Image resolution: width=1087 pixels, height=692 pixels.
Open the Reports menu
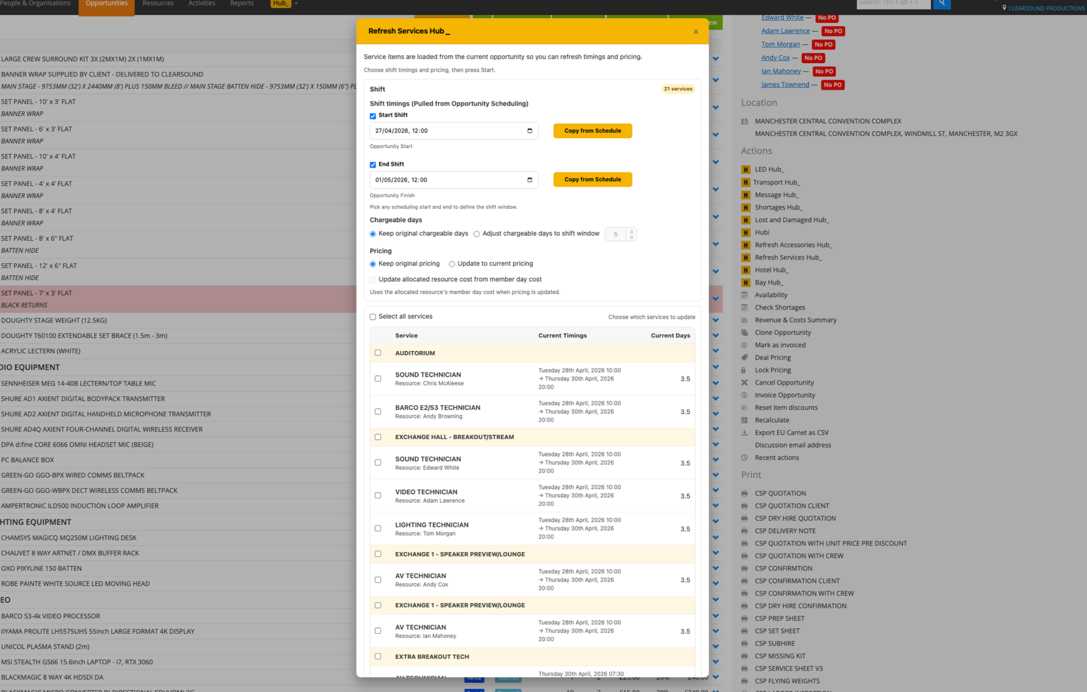point(241,4)
